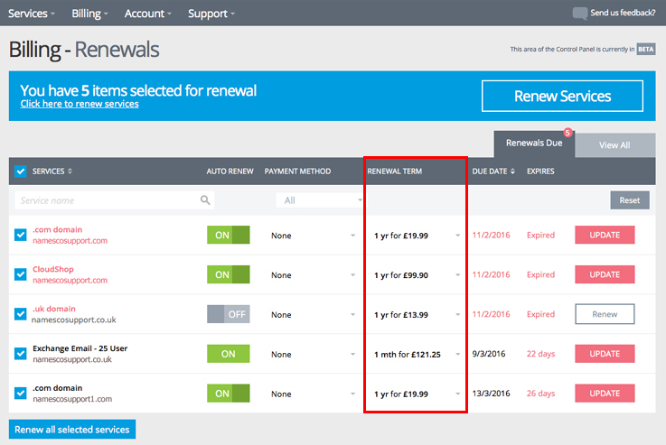This screenshot has height=445, width=666.
Task: Uncheck the .com domain namescosupport.com row
Action: pos(21,235)
